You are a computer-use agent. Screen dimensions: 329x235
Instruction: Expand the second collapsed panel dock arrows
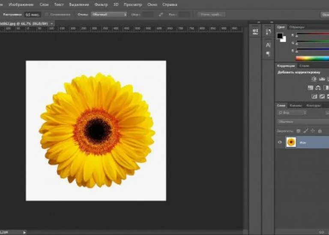pos(272,22)
